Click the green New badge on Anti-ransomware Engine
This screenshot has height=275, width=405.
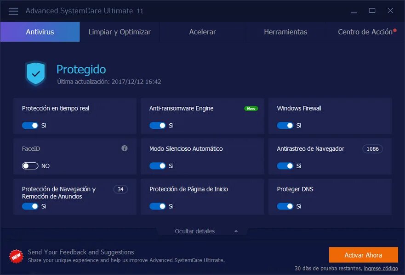click(x=251, y=109)
